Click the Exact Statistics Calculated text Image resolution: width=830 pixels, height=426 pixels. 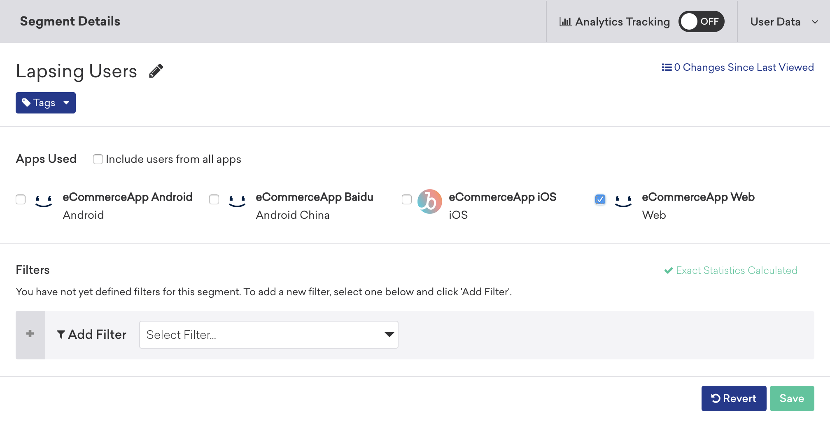pos(737,270)
